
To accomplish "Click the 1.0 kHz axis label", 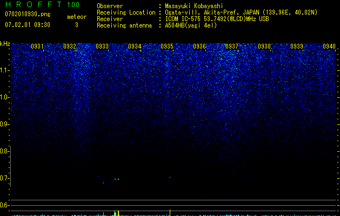I will tap(4, 97).
